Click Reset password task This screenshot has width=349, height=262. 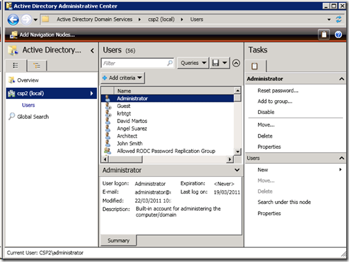(x=278, y=91)
